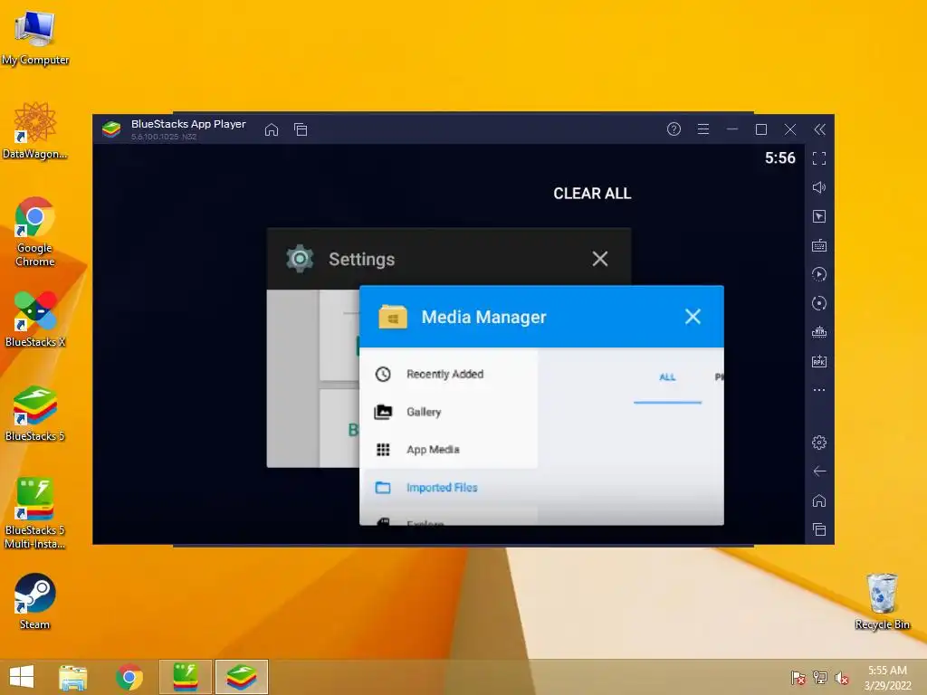Click the Media Manager folder icon

tap(393, 317)
